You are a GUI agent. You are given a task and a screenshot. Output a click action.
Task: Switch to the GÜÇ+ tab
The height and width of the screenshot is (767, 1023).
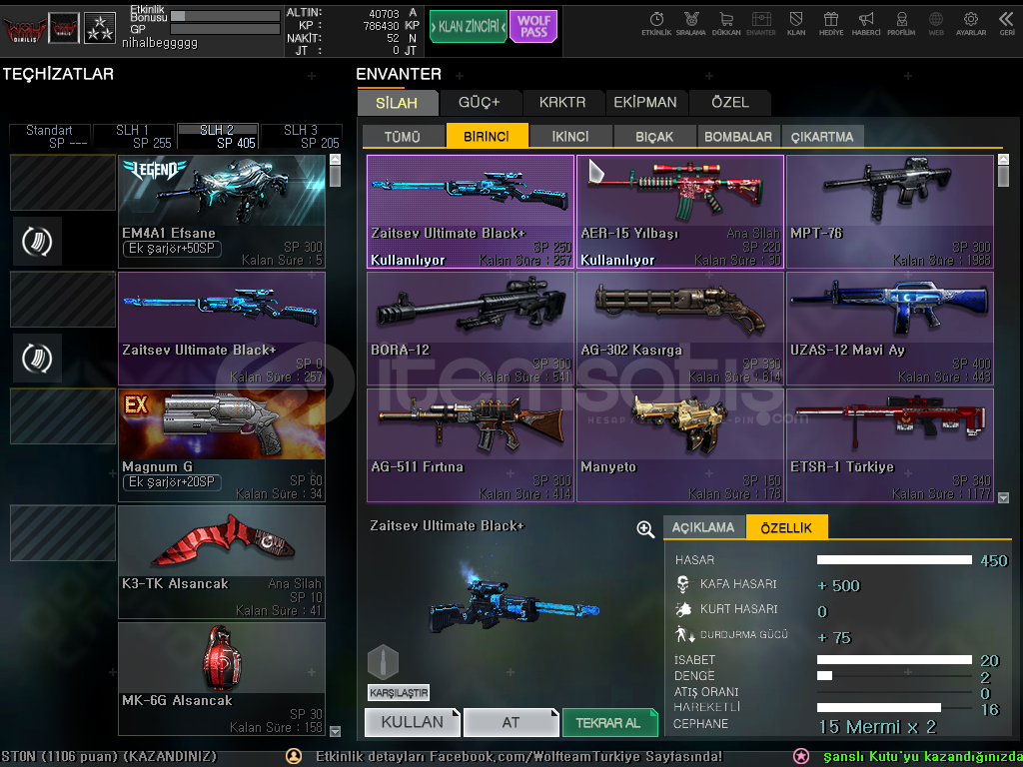[480, 103]
